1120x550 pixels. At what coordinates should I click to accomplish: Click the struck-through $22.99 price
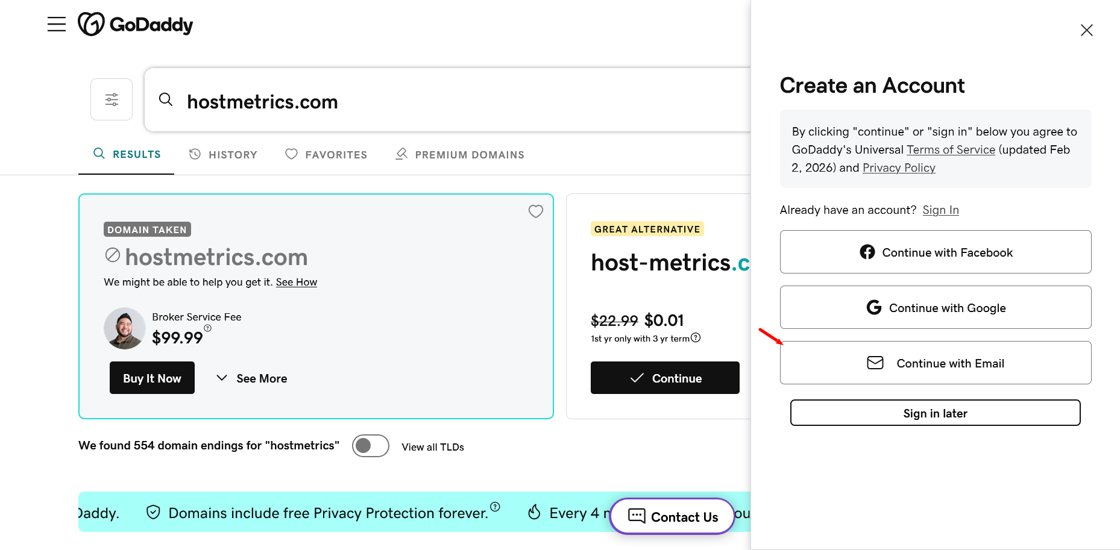click(x=614, y=320)
